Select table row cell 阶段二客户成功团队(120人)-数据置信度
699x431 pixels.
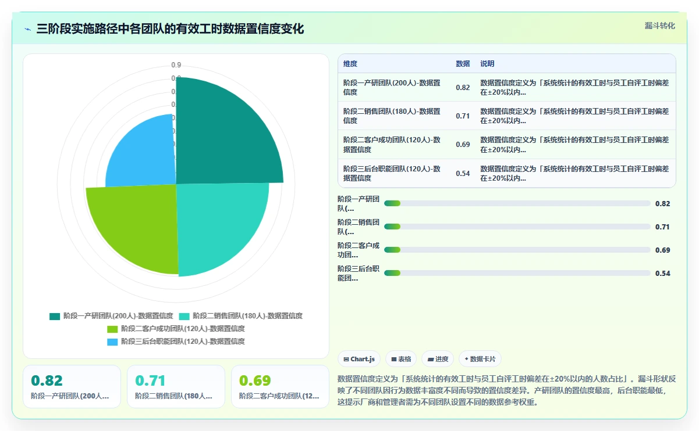392,145
